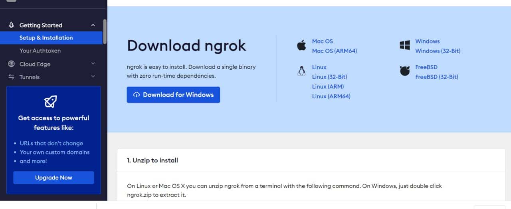The width and height of the screenshot is (511, 209).
Task: Collapse the Getting Started section chevron
Action: [x=93, y=25]
